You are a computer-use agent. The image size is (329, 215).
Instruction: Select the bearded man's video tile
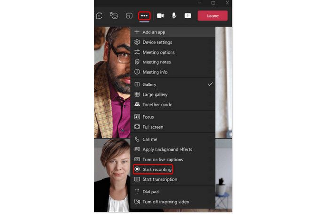112,82
